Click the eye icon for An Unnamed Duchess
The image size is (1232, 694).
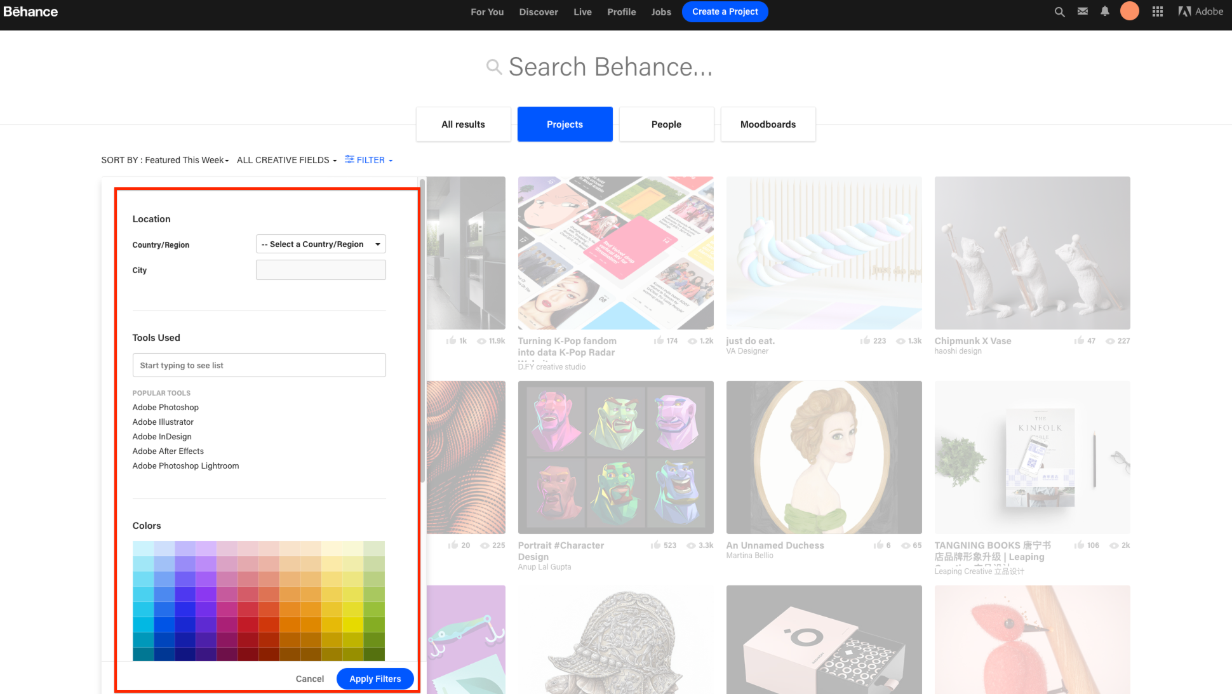pyautogui.click(x=906, y=545)
